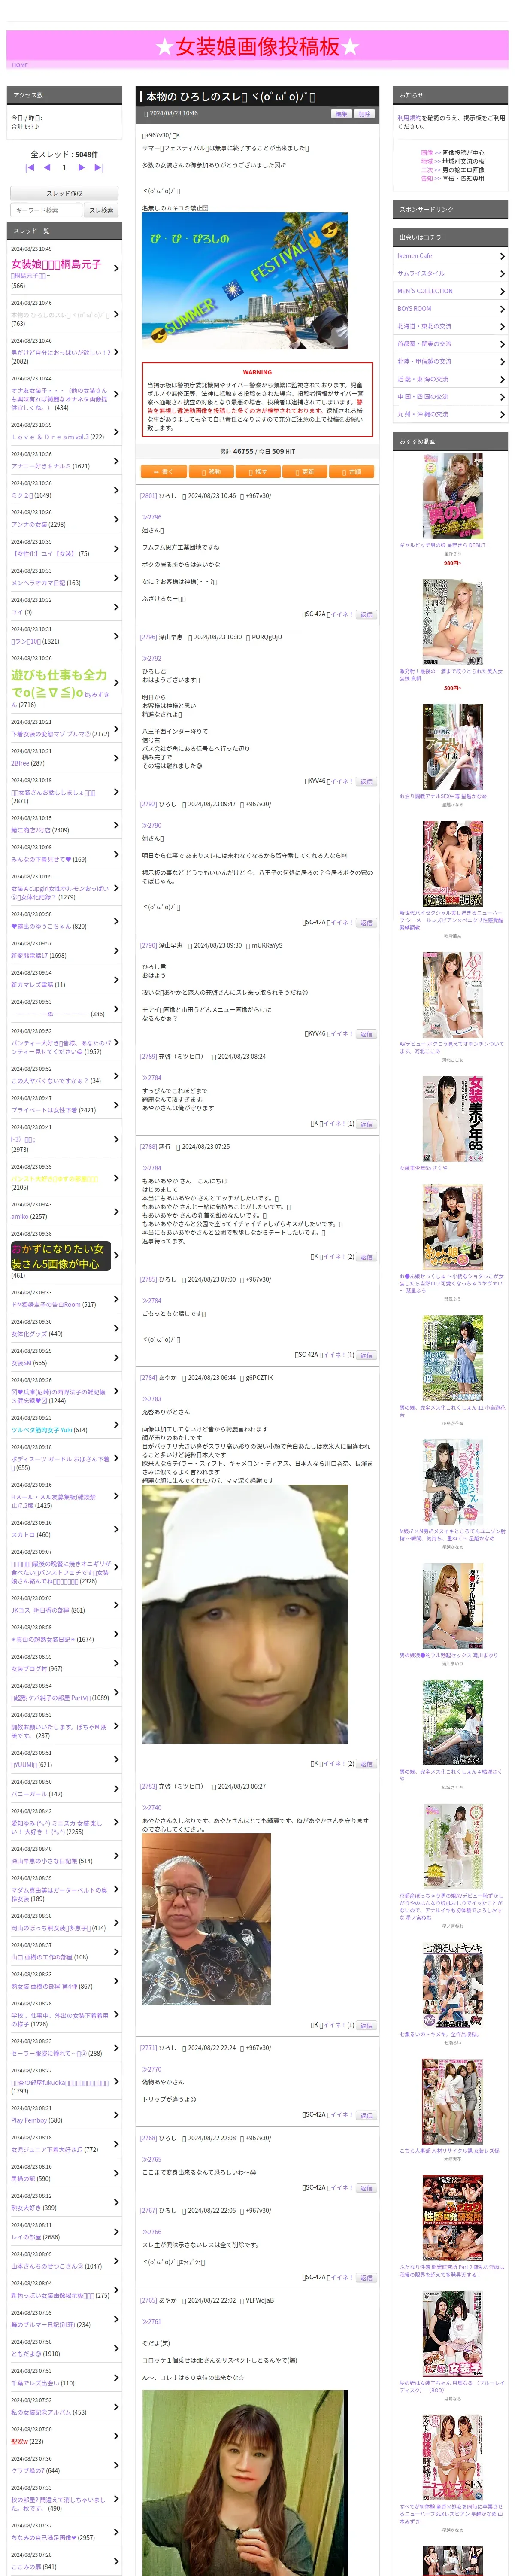This screenshot has height=2576, width=515.
Task: Click the orange 移動 move button
Action: pos(211,471)
